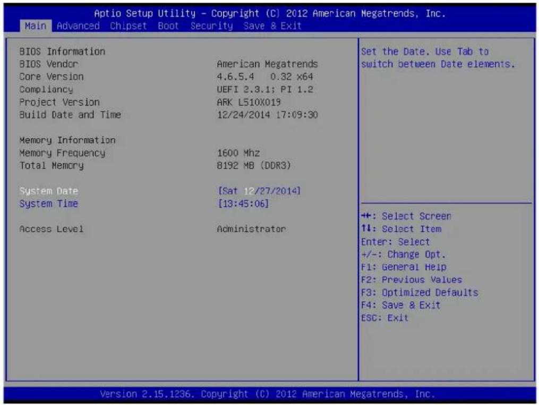539x405 pixels.
Task: Select the System Date label
Action: pyautogui.click(x=49, y=191)
